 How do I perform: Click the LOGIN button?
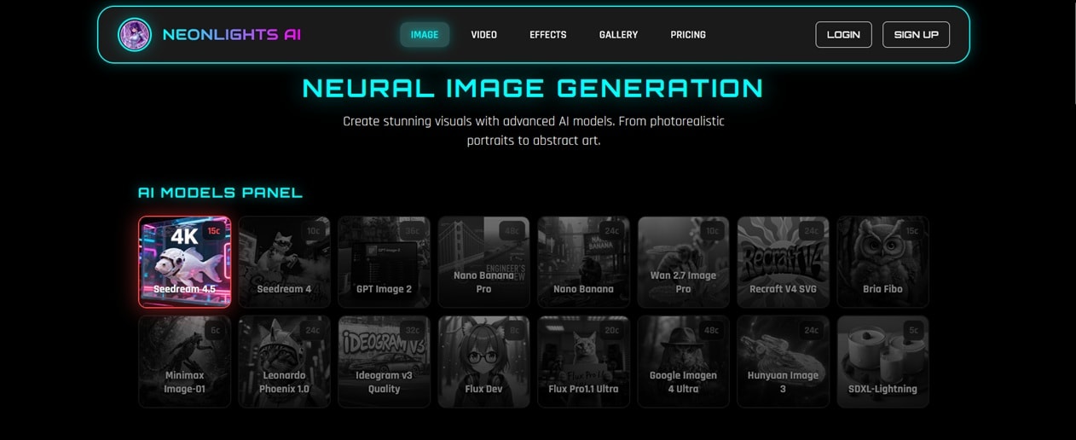(843, 35)
